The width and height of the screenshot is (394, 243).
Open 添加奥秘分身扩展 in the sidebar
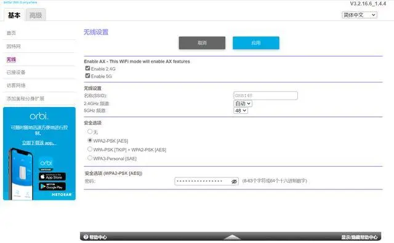pos(25,98)
